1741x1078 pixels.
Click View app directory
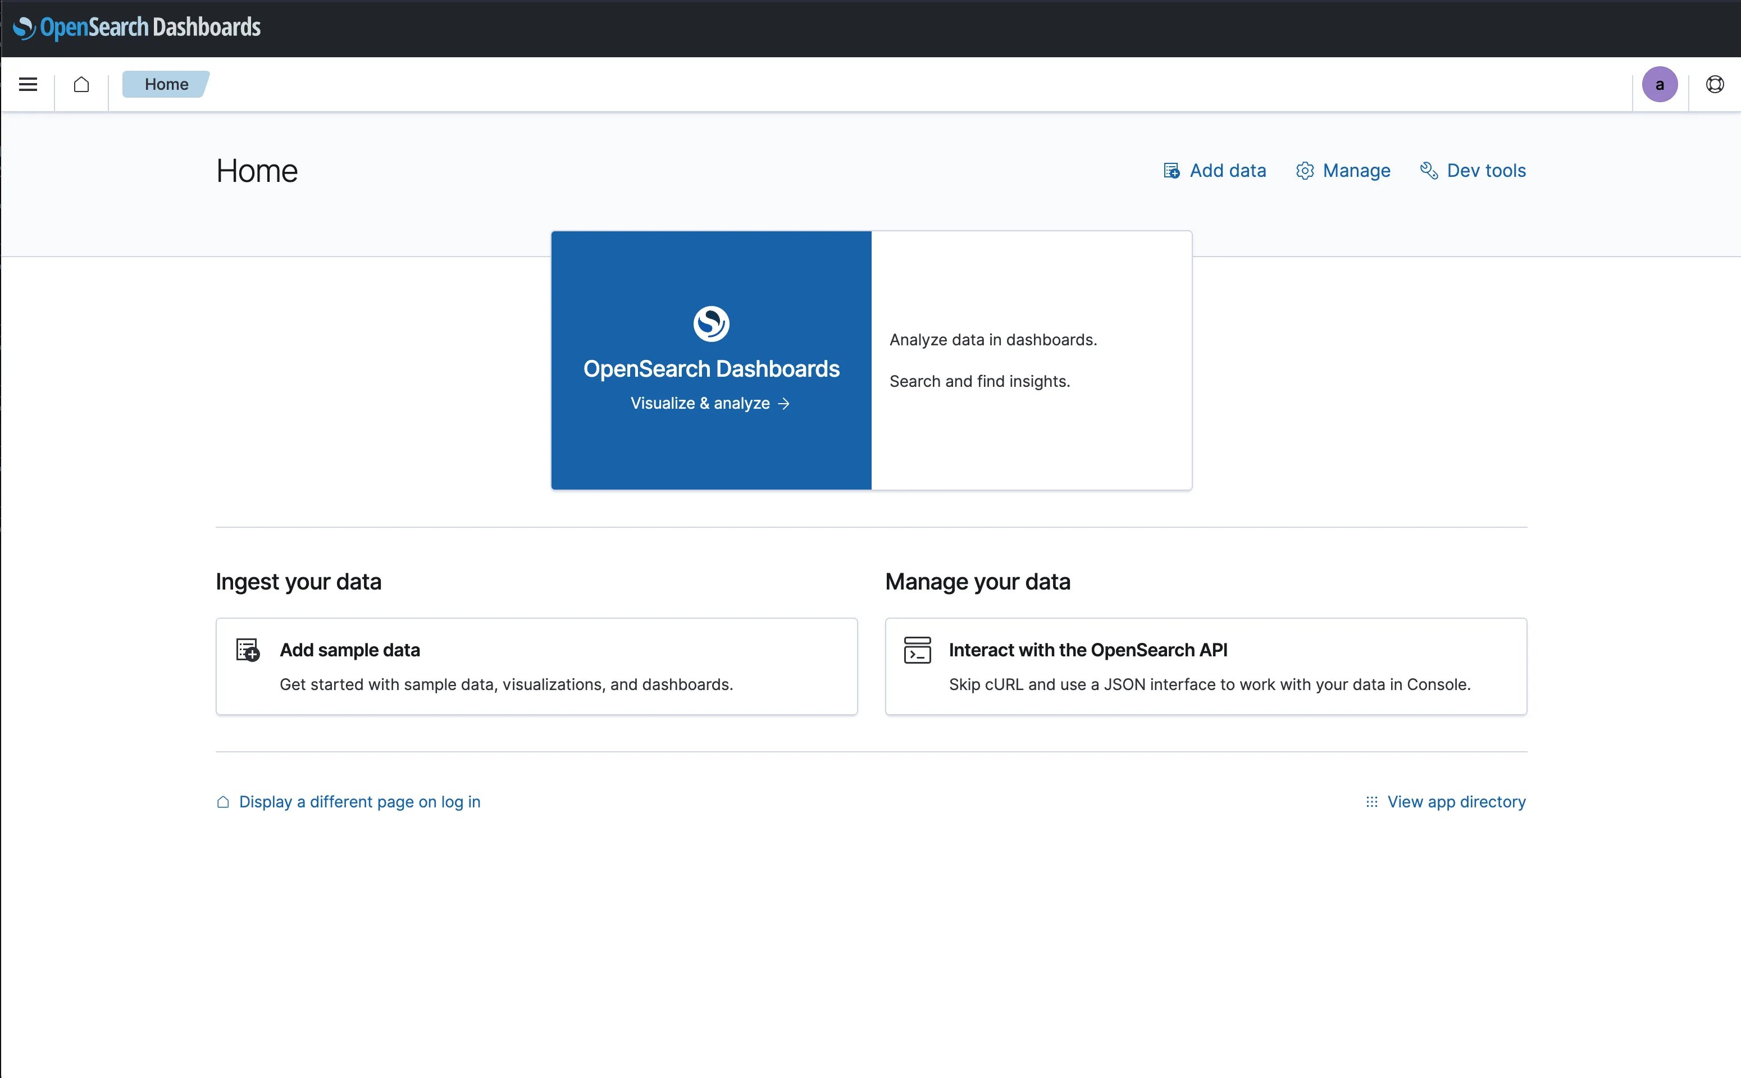tap(1456, 801)
